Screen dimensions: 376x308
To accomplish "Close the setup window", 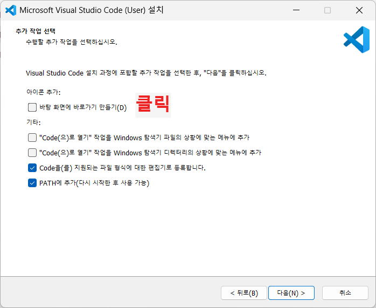I will coord(359,10).
